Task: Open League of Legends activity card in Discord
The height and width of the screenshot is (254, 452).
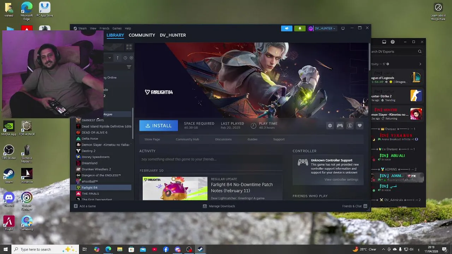Action: (397, 78)
